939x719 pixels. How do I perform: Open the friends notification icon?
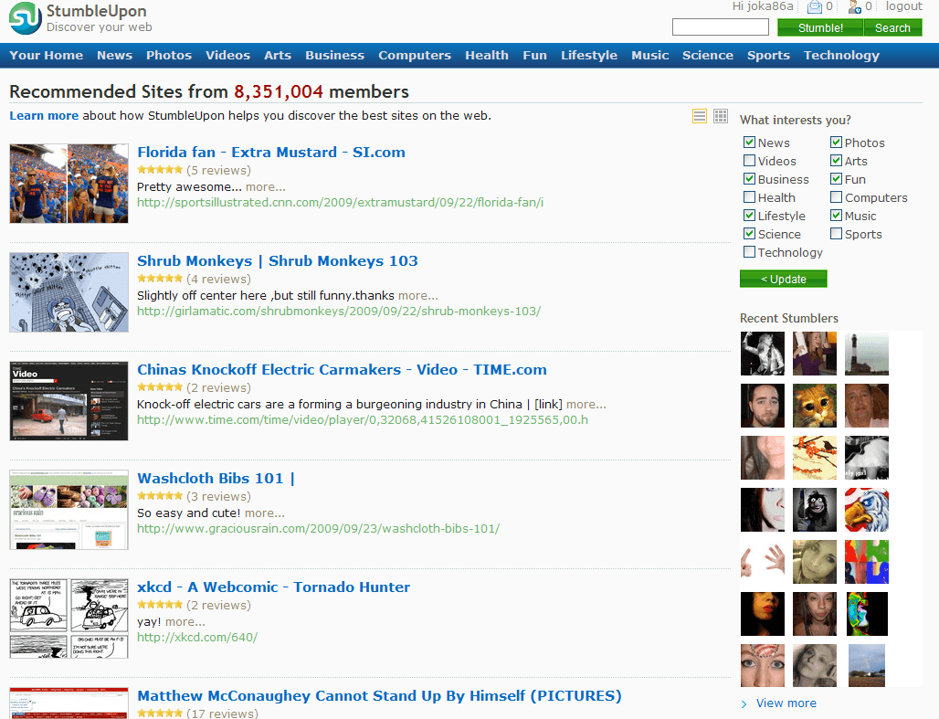pyautogui.click(x=855, y=7)
